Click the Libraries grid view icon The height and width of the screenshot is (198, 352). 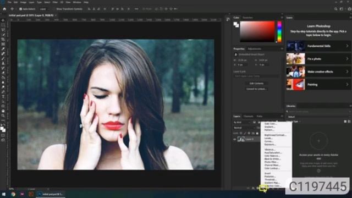[x=345, y=122]
